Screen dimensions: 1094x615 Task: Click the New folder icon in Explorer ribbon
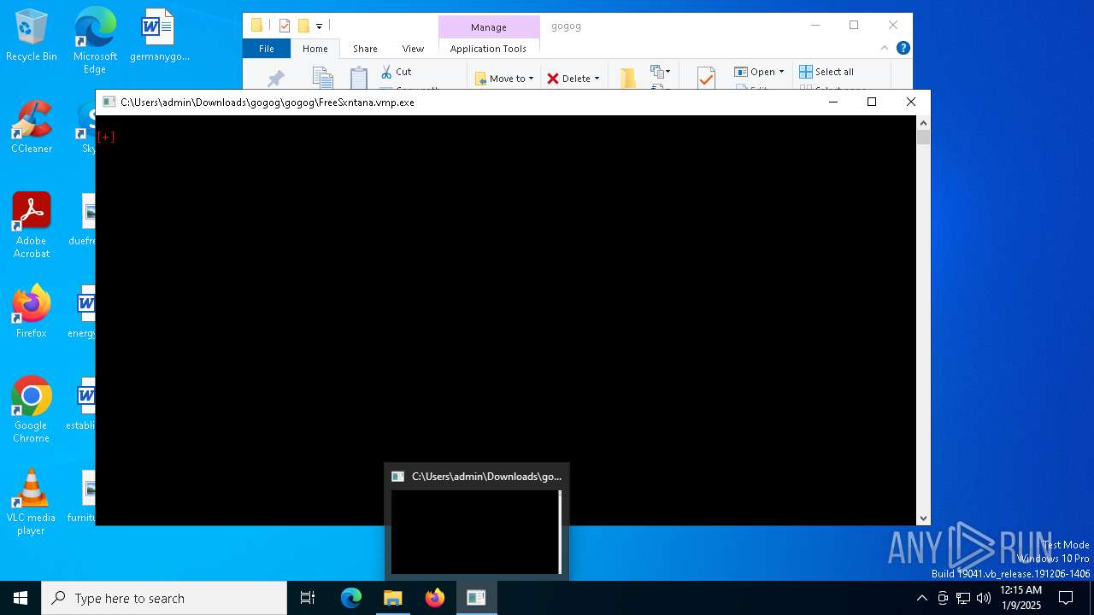click(628, 79)
